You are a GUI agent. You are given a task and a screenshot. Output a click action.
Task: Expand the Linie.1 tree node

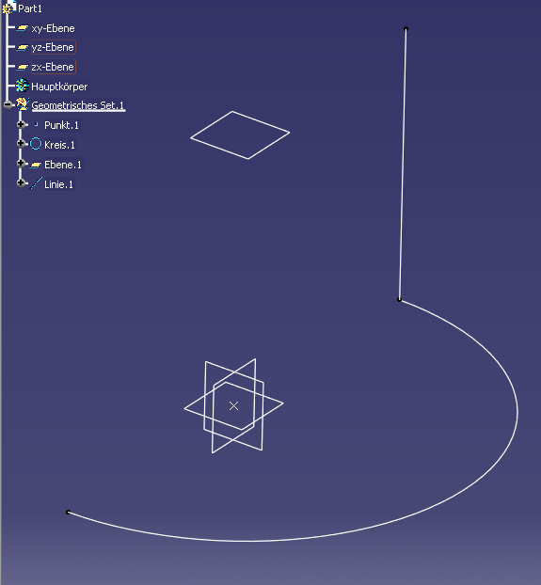pyautogui.click(x=21, y=182)
